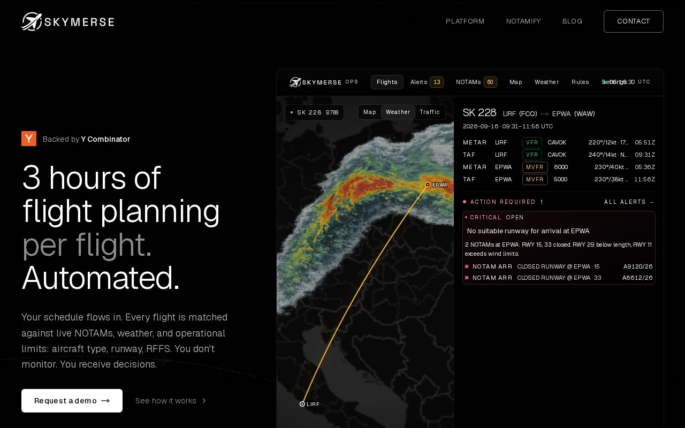Click the red square beside NOTAM A6612/26
Viewport: 685px width, 428px height.
[467, 278]
